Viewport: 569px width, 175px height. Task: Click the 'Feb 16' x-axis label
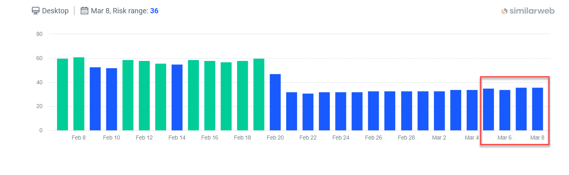coord(210,138)
